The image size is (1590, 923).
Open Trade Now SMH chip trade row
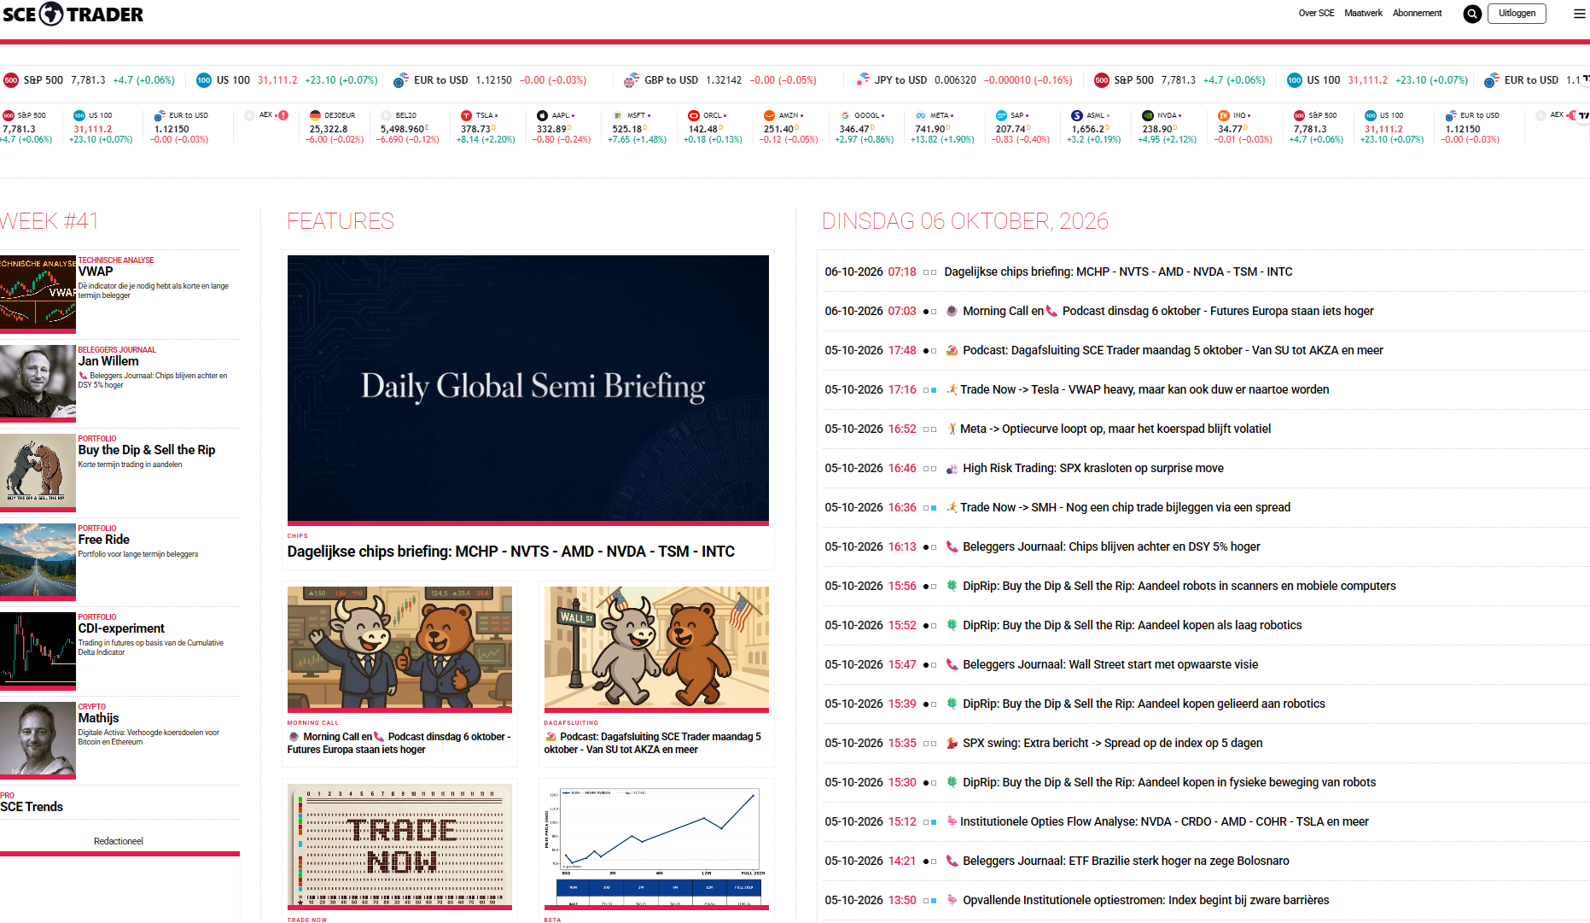[1125, 507]
